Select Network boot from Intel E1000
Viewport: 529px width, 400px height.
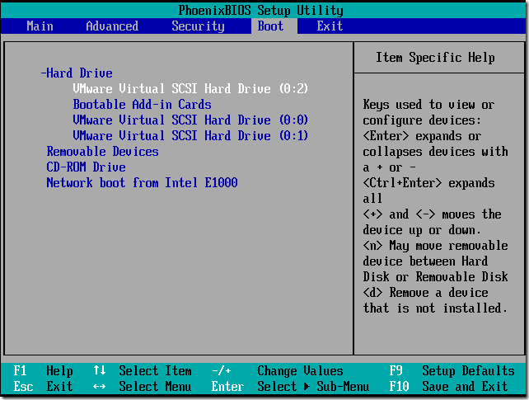[142, 182]
